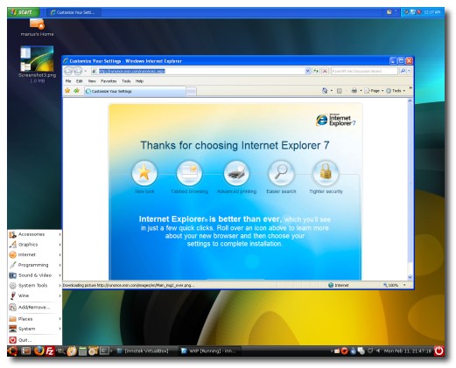Click the New look star icon
The width and height of the screenshot is (456, 368).
144,173
